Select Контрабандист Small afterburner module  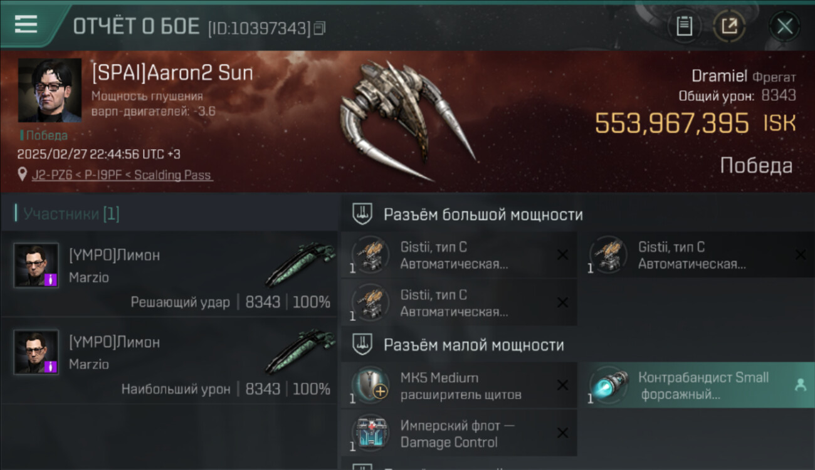click(x=697, y=385)
